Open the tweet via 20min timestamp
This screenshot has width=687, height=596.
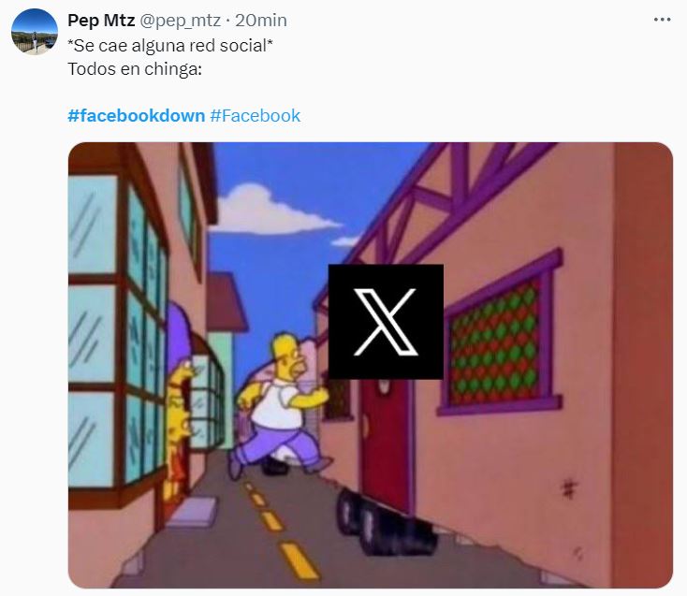pos(261,21)
